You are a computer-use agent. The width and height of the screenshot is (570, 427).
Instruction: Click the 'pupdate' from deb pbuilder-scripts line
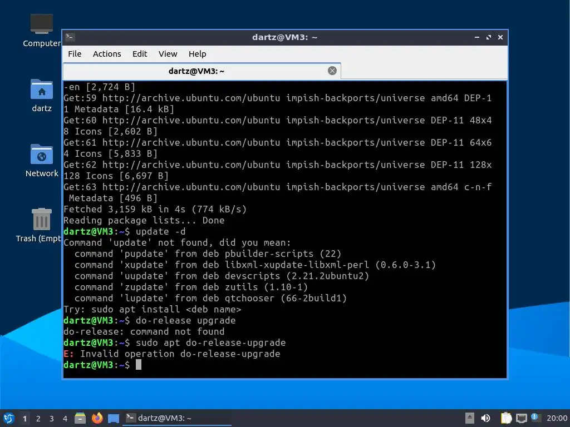(208, 254)
